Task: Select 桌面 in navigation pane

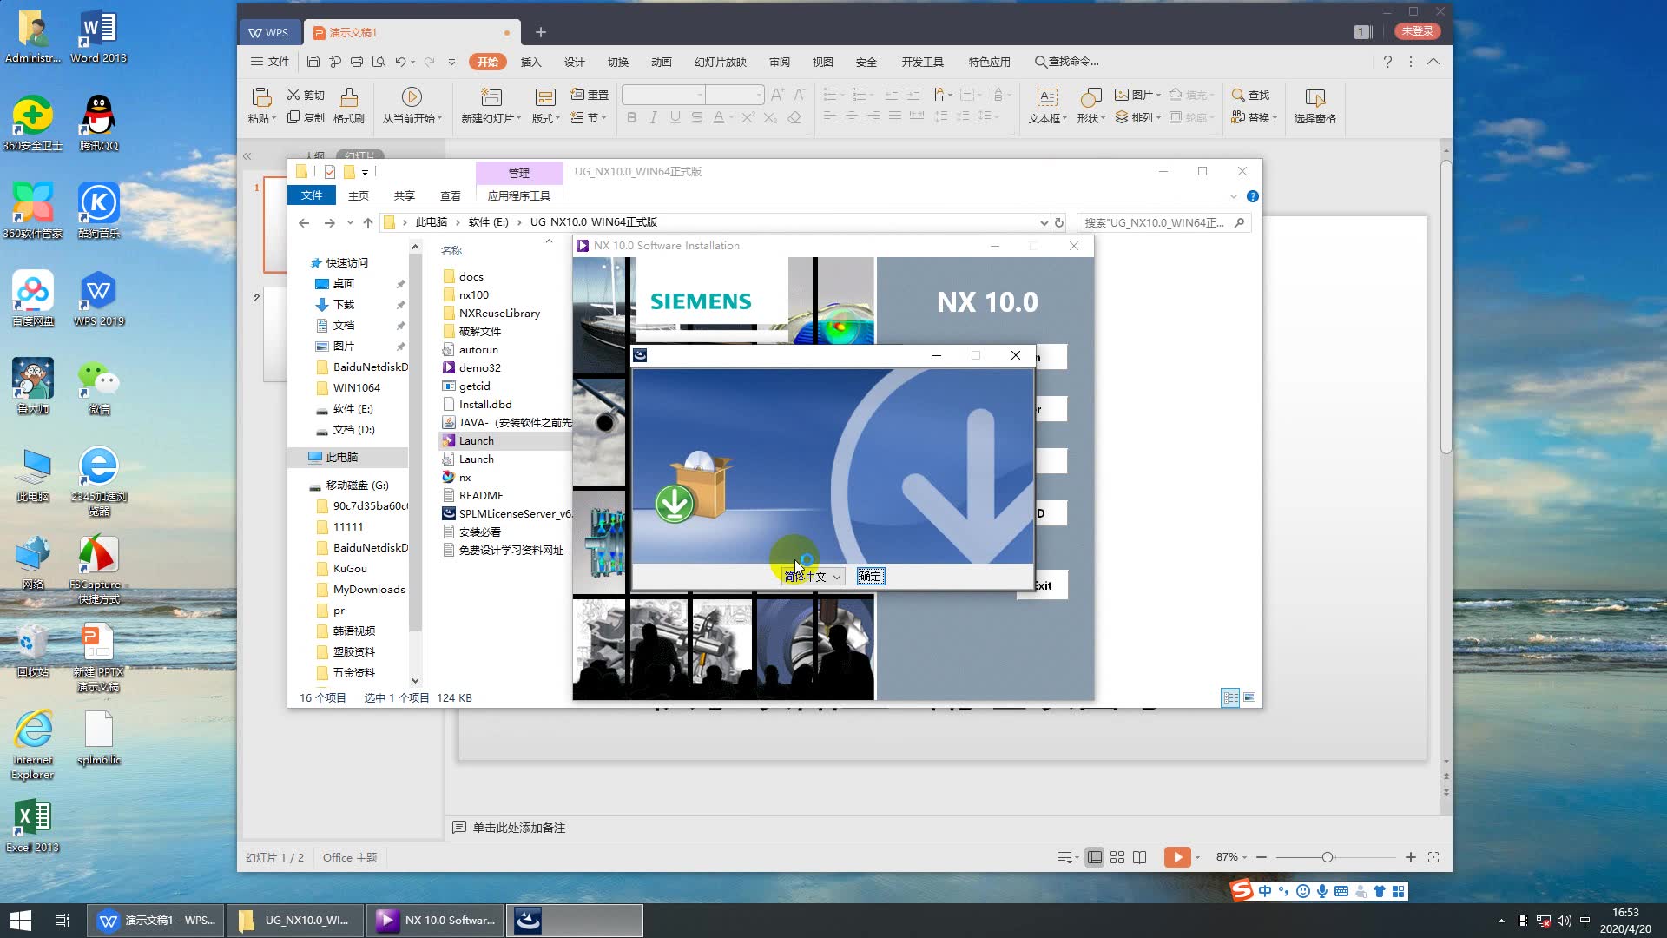Action: pos(344,284)
